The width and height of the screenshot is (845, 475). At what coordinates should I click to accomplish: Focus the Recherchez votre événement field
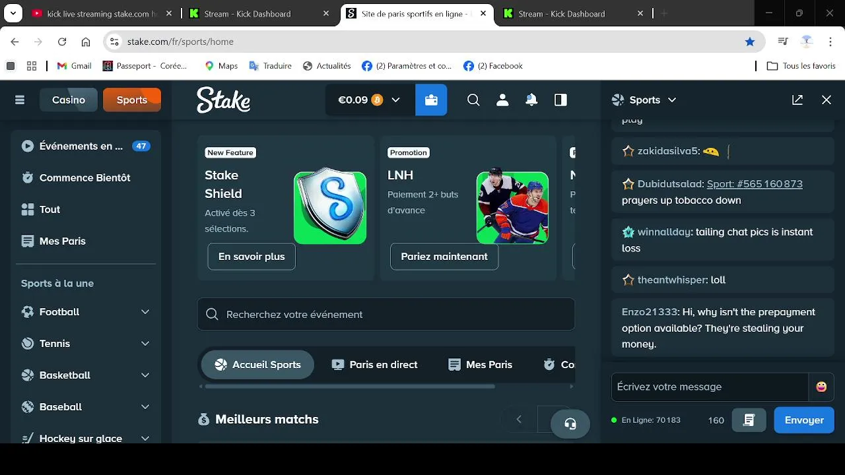point(386,314)
